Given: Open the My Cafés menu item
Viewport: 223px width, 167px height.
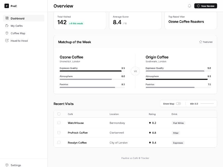Looking at the screenshot, I should coord(17,26).
